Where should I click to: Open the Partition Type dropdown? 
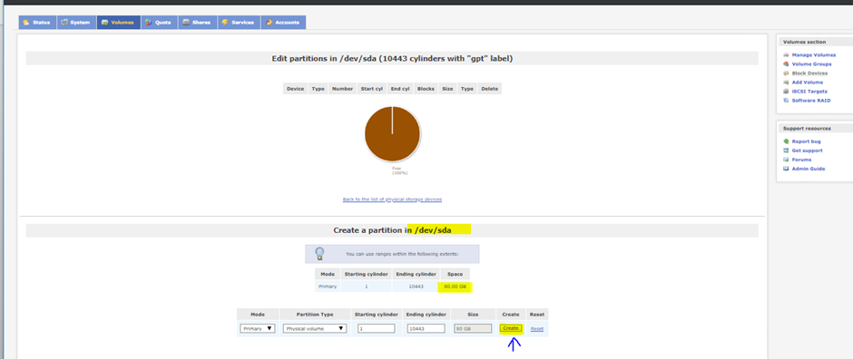[x=315, y=328]
